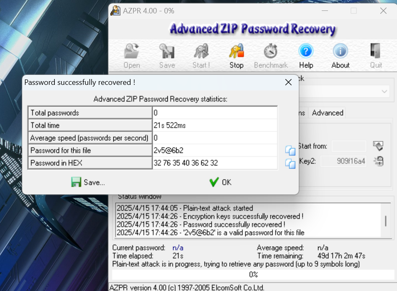Click the AZPR version status bar text

[187, 288]
